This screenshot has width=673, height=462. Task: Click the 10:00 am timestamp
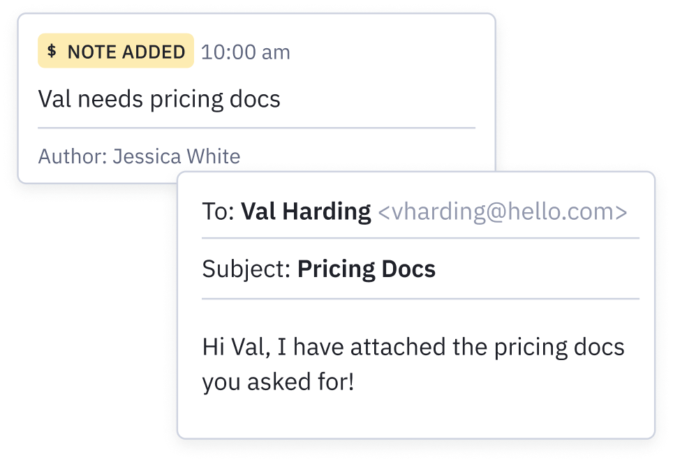246,52
